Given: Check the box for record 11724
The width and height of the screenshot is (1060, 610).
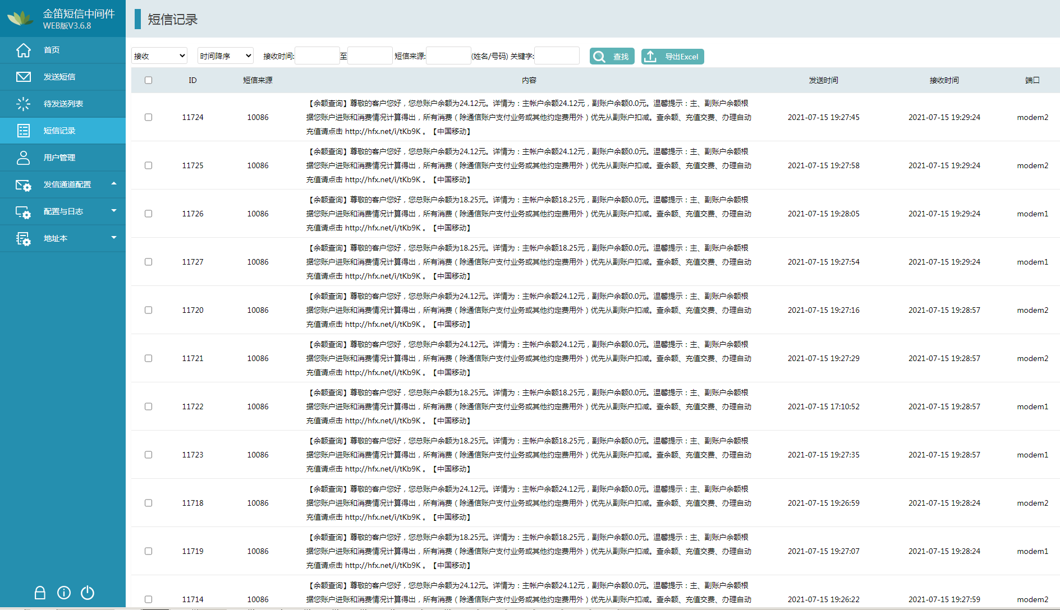Looking at the screenshot, I should [148, 117].
